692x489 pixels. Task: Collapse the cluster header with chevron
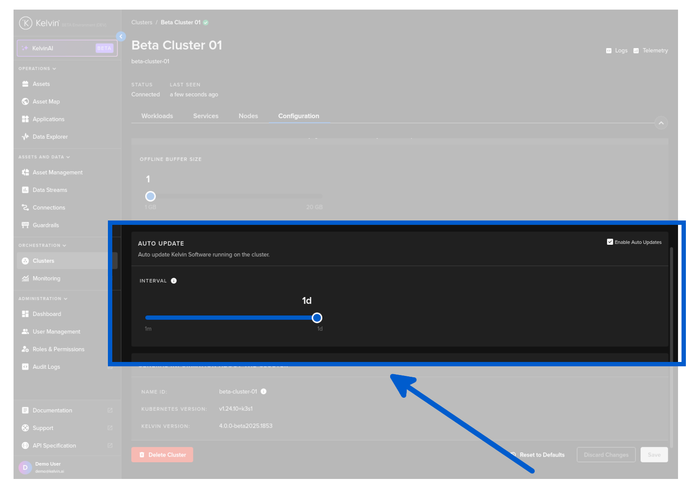point(661,123)
